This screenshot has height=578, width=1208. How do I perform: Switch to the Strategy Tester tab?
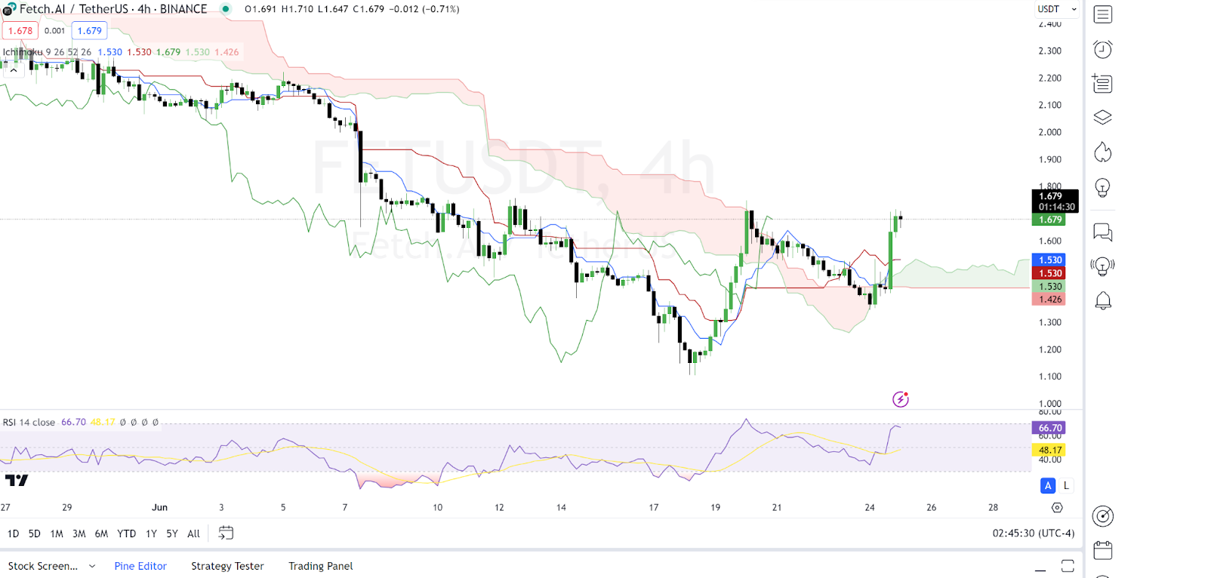[227, 566]
